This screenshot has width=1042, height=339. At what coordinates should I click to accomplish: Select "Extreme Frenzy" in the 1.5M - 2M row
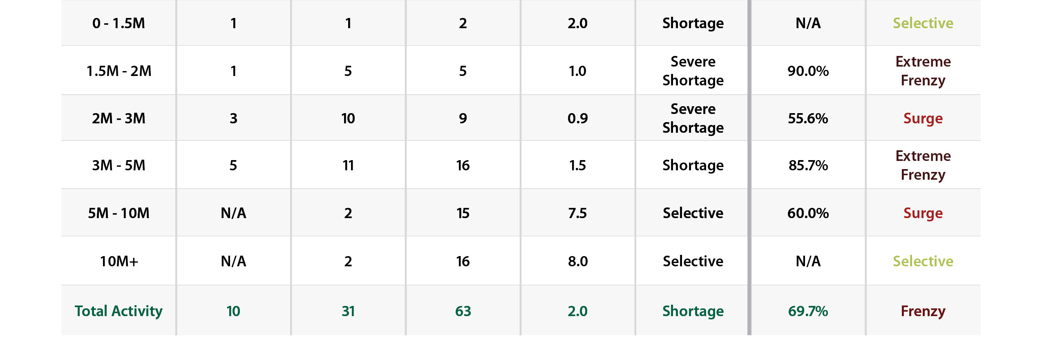coord(923,71)
